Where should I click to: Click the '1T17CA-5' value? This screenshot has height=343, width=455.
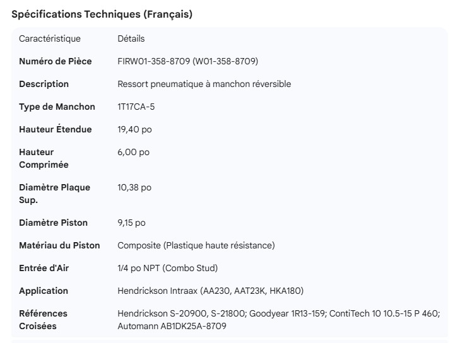136,107
